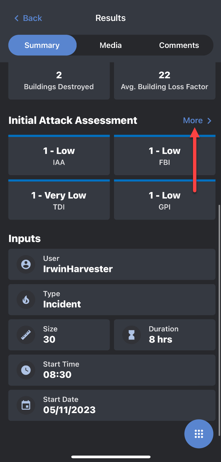Toggle the FBI indicator card
This screenshot has width=221, height=462.
164,155
